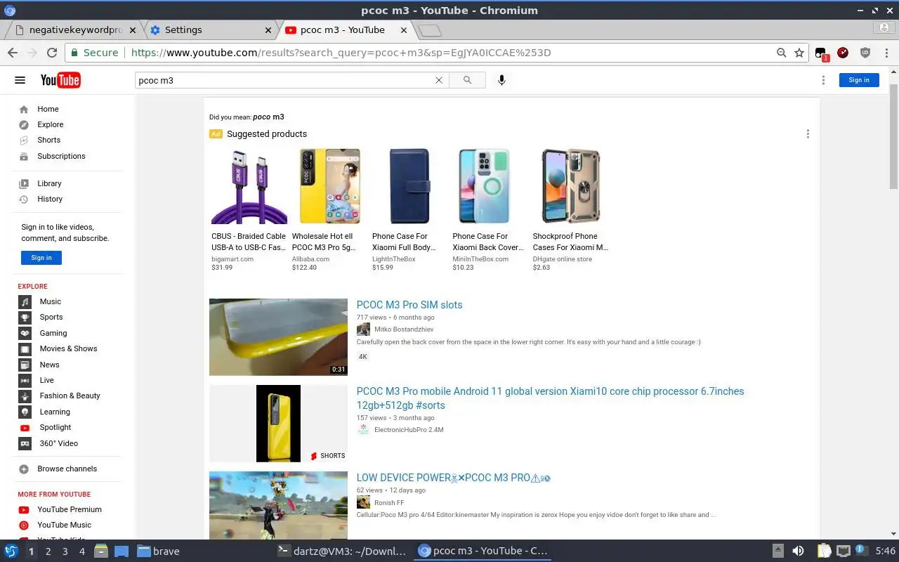Click the magnifier search button

[x=467, y=80]
